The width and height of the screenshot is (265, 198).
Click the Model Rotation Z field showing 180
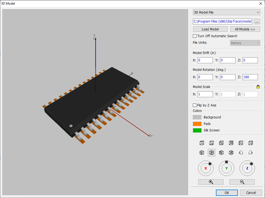tap(250, 77)
